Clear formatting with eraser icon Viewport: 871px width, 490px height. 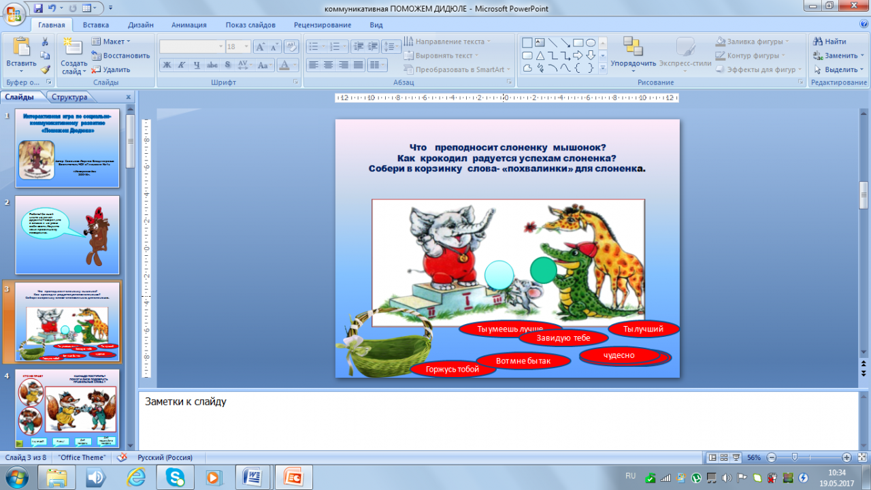291,47
